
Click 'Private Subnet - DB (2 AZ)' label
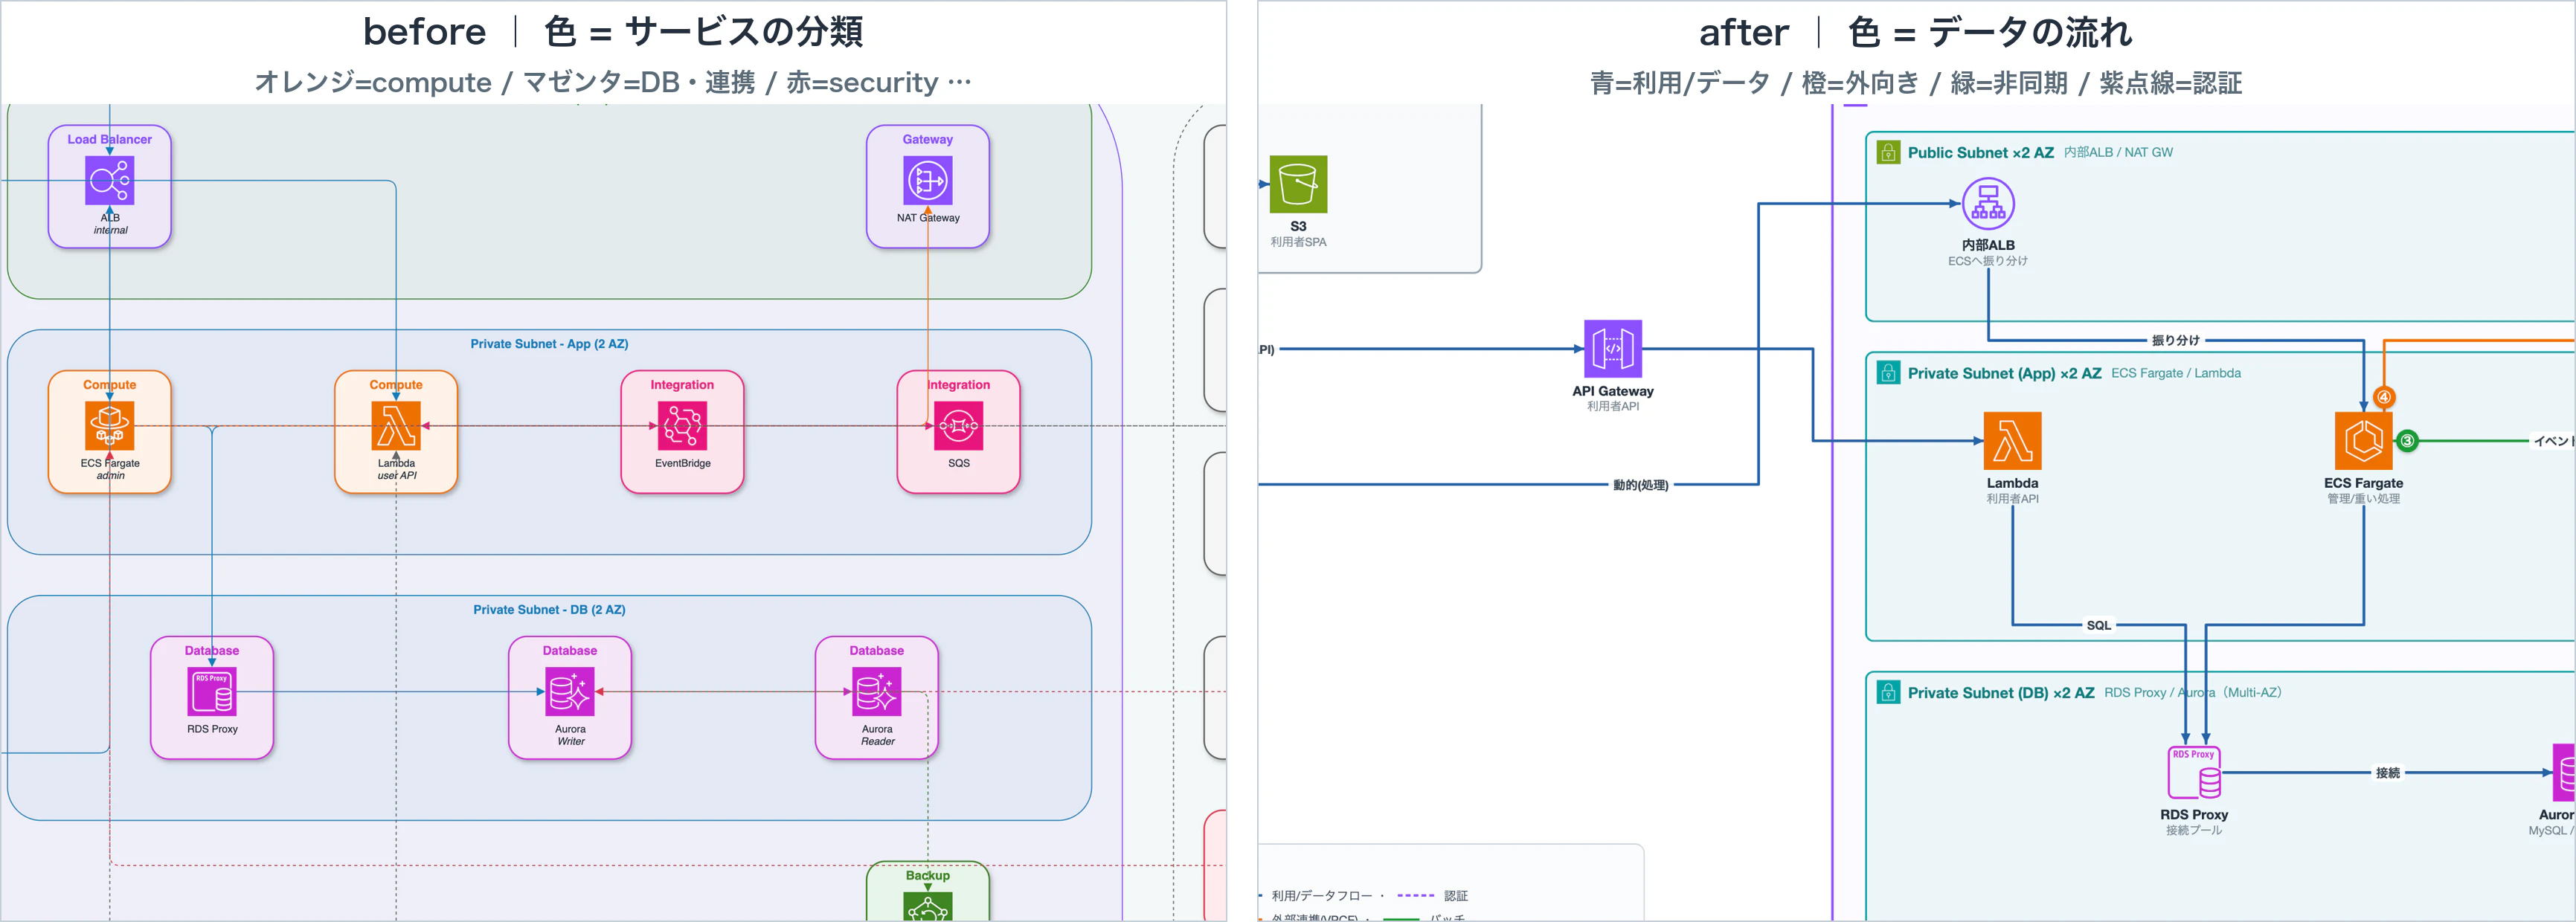549,610
